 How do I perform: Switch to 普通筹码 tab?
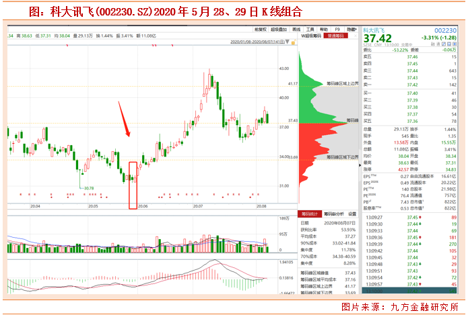pos(336,36)
